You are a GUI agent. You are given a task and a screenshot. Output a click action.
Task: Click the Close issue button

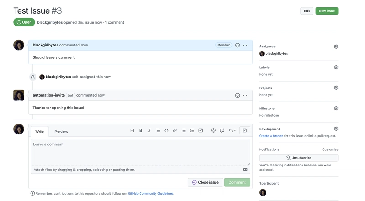pos(205,182)
